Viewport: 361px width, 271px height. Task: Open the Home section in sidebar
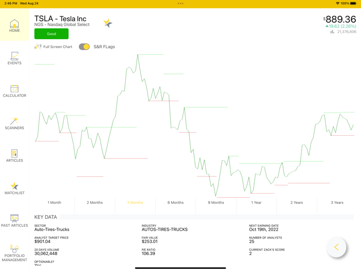(x=14, y=26)
